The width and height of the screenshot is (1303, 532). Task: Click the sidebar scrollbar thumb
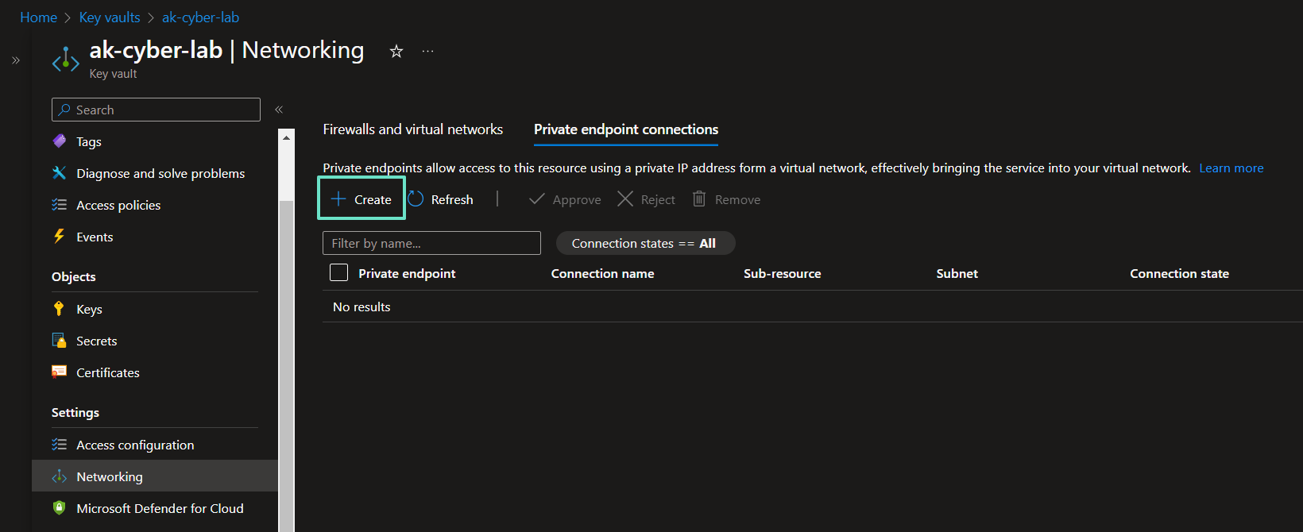(286, 365)
